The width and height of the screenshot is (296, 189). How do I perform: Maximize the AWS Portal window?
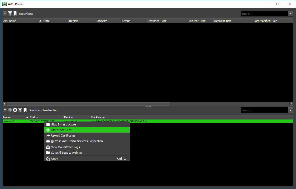(x=278, y=4)
